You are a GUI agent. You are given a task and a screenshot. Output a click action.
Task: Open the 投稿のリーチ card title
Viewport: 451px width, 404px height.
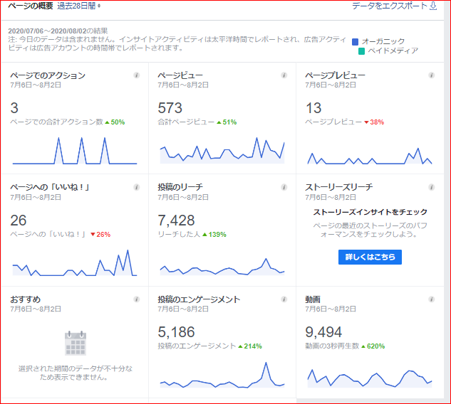180,188
